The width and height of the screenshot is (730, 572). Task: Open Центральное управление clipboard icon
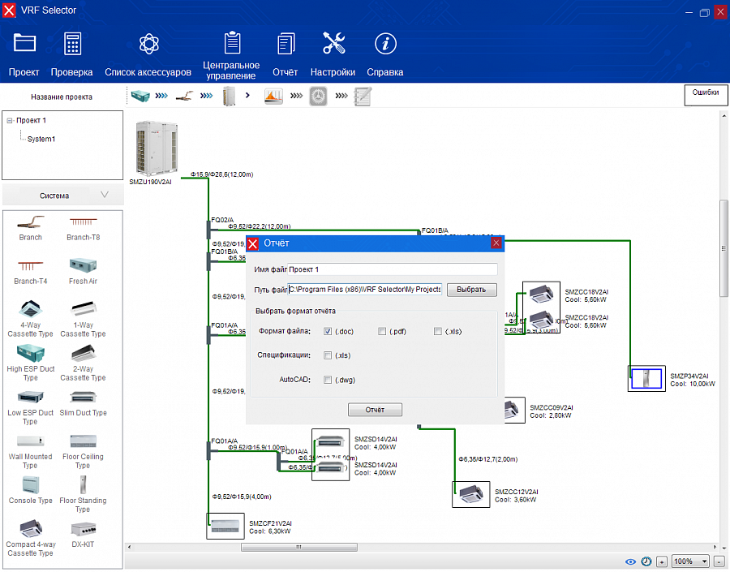click(x=232, y=42)
